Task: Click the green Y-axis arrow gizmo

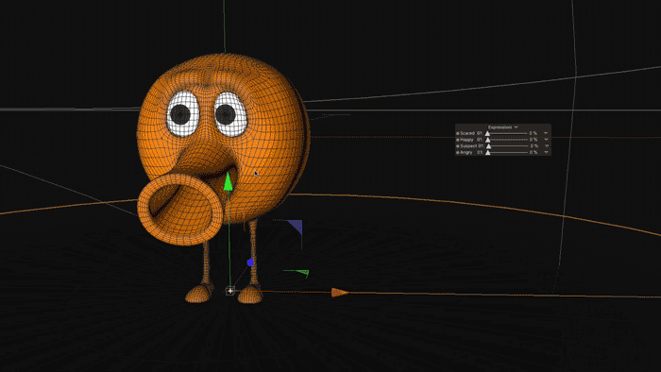Action: tap(229, 181)
